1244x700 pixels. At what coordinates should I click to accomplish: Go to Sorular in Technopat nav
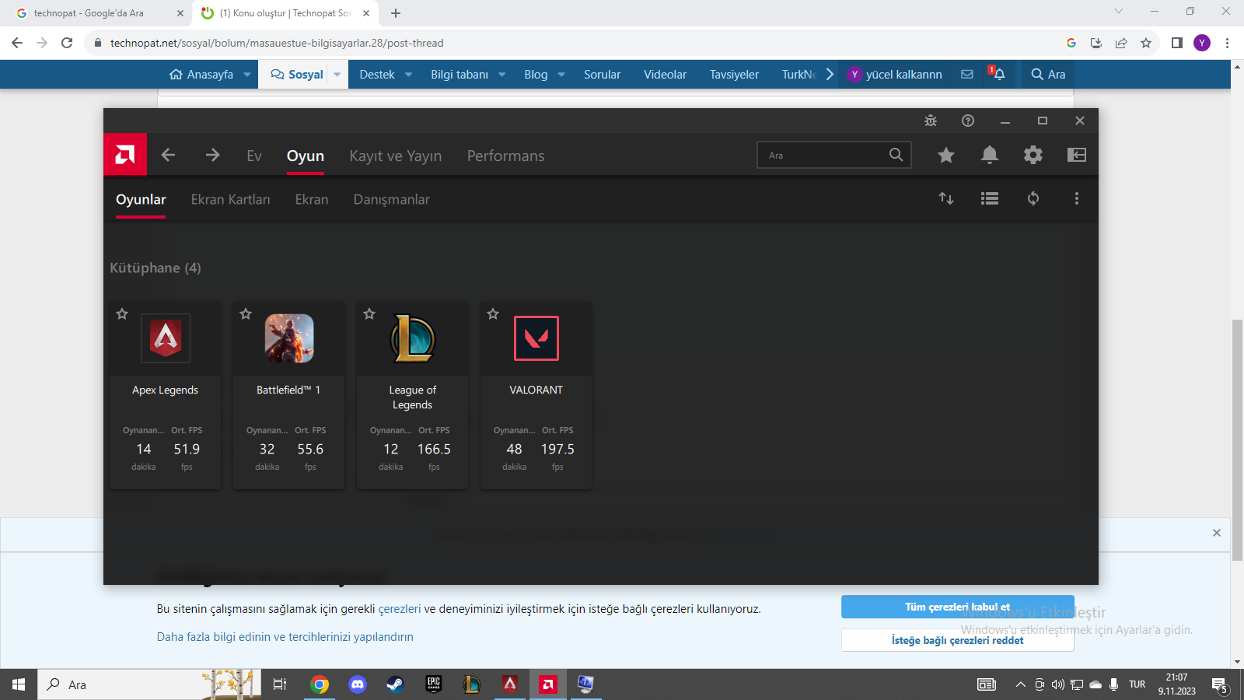point(603,75)
